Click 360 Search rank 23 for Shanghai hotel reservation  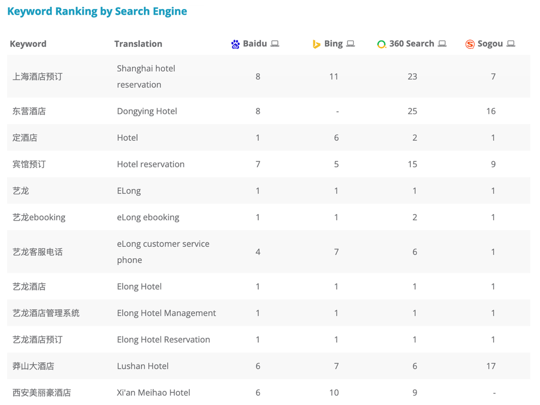click(x=412, y=76)
